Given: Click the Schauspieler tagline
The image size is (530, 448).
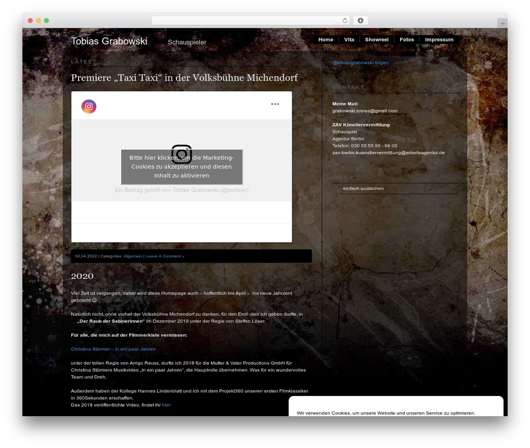Looking at the screenshot, I should [x=187, y=42].
